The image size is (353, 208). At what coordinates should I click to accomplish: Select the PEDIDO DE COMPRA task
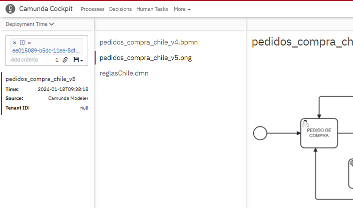point(319,133)
